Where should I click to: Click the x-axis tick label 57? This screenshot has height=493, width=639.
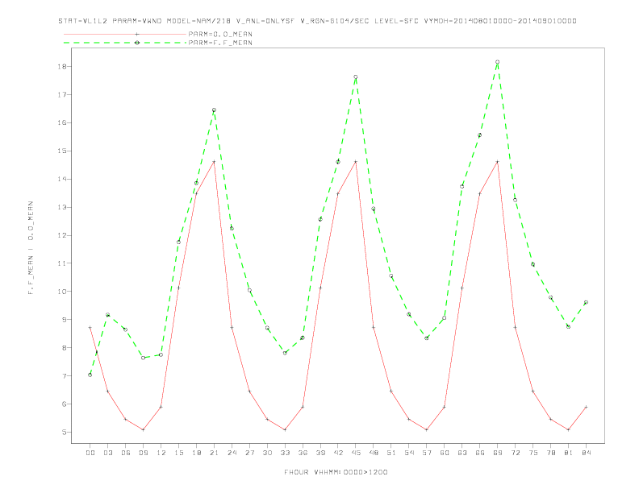coord(427,453)
